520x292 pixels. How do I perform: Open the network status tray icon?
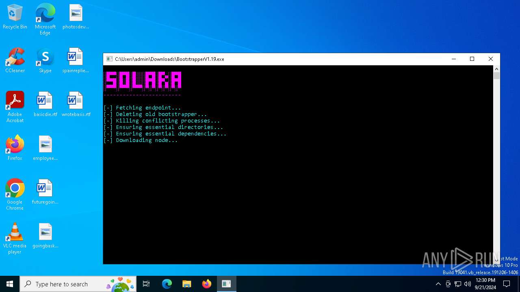[458, 284]
